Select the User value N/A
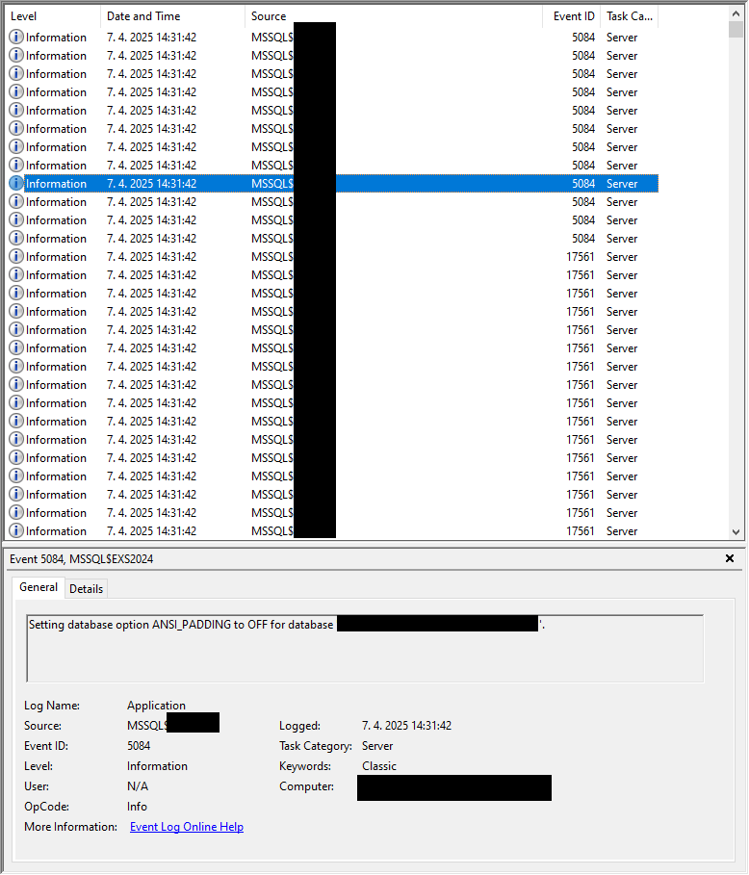The image size is (749, 875). pos(138,786)
